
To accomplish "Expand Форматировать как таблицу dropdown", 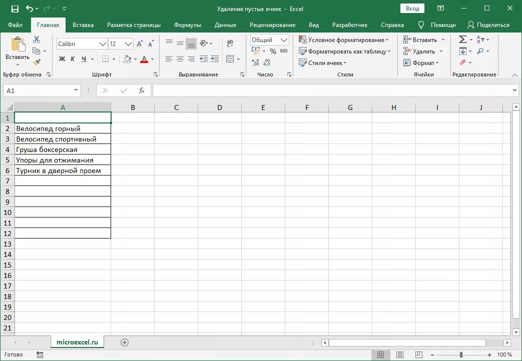I will point(389,51).
